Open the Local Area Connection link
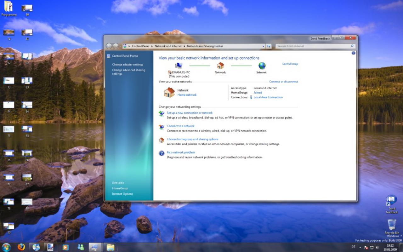 click(x=268, y=97)
